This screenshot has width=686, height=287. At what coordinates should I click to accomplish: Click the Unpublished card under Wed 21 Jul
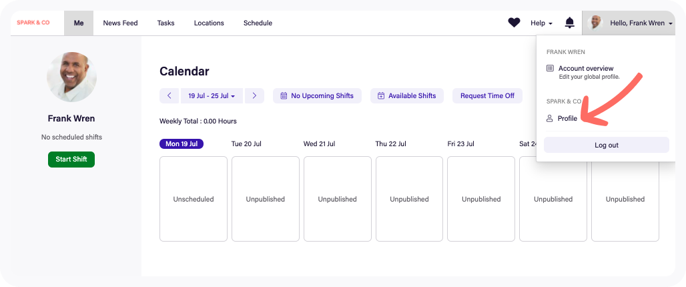pyautogui.click(x=337, y=199)
